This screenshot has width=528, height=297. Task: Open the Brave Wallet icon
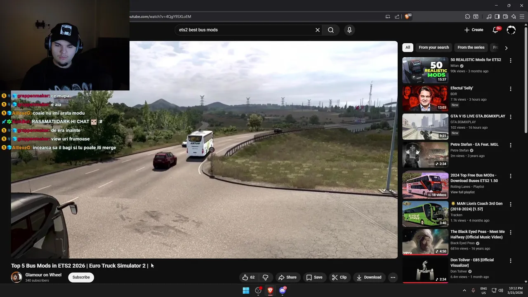(505, 16)
